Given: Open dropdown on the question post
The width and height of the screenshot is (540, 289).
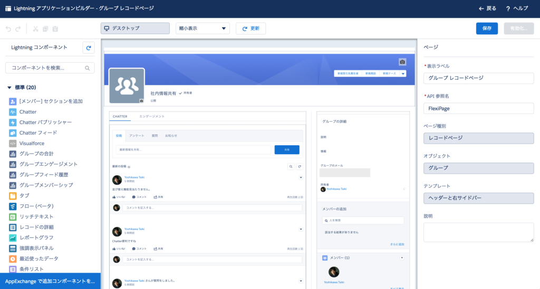Looking at the screenshot, I should click(301, 281).
